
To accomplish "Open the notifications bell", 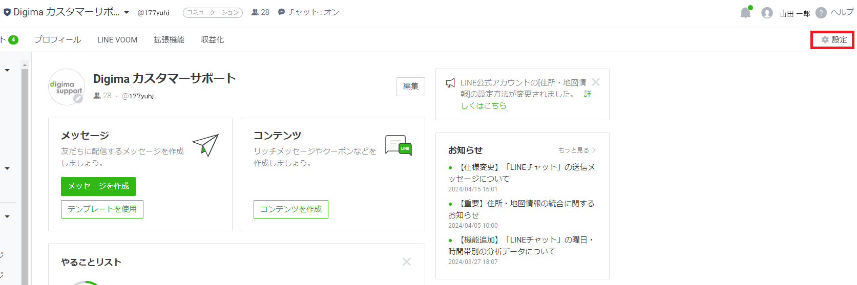I will pyautogui.click(x=745, y=13).
